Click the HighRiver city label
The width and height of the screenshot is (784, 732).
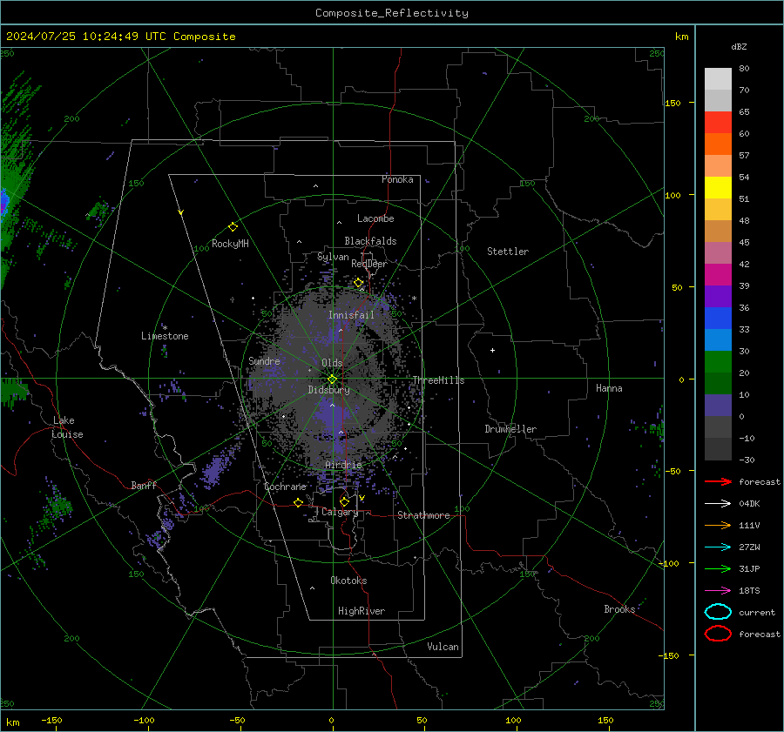pos(361,611)
